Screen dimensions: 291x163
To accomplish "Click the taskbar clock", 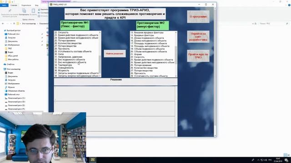I will pyautogui.click(x=278, y=160).
